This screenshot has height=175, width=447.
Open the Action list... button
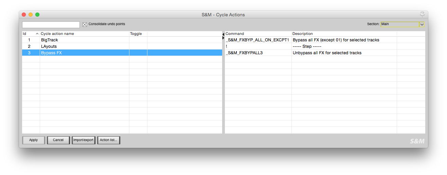109,140
